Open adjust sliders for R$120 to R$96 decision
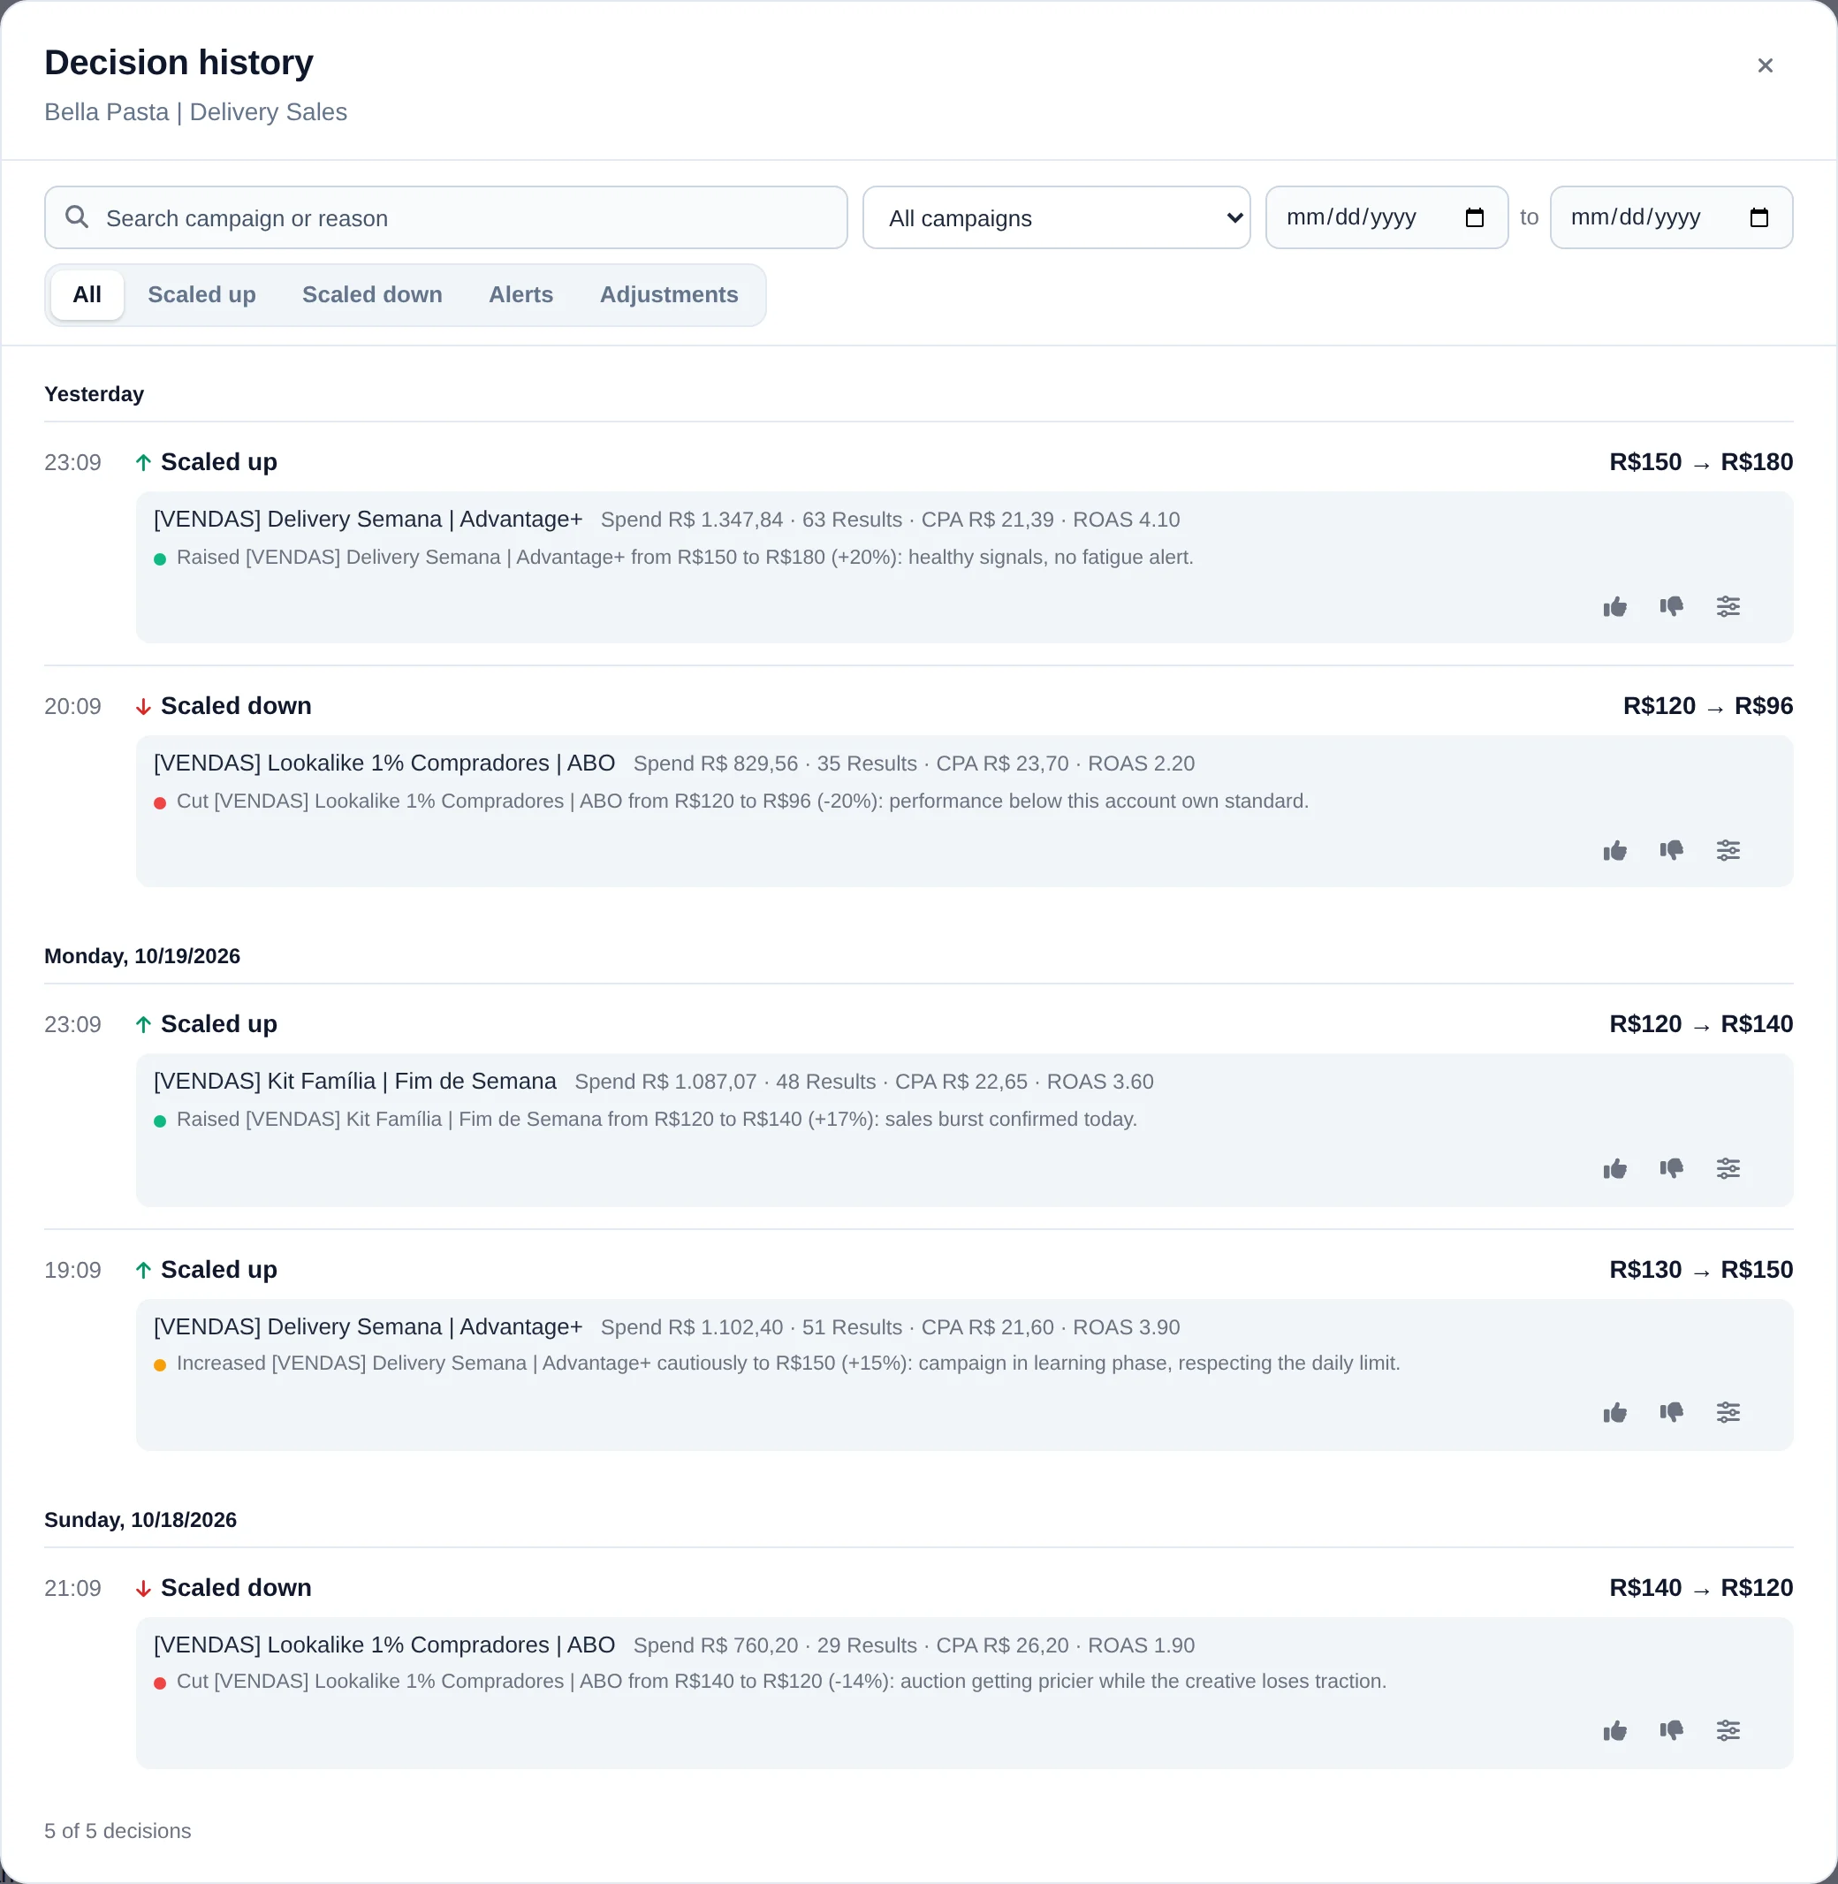The width and height of the screenshot is (1838, 1884). point(1728,850)
